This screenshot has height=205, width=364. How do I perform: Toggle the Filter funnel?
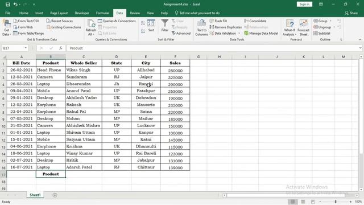[x=165, y=26]
